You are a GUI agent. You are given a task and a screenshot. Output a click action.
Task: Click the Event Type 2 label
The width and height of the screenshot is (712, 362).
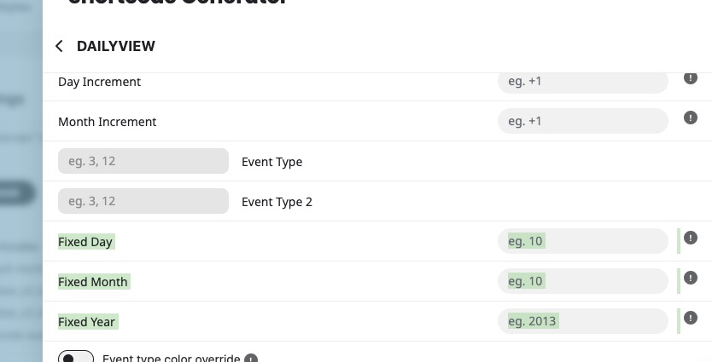[x=277, y=202]
